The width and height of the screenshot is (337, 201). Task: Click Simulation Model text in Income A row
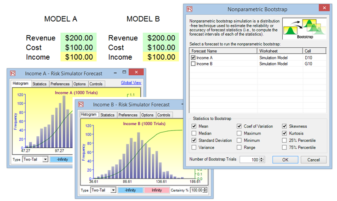click(274, 58)
